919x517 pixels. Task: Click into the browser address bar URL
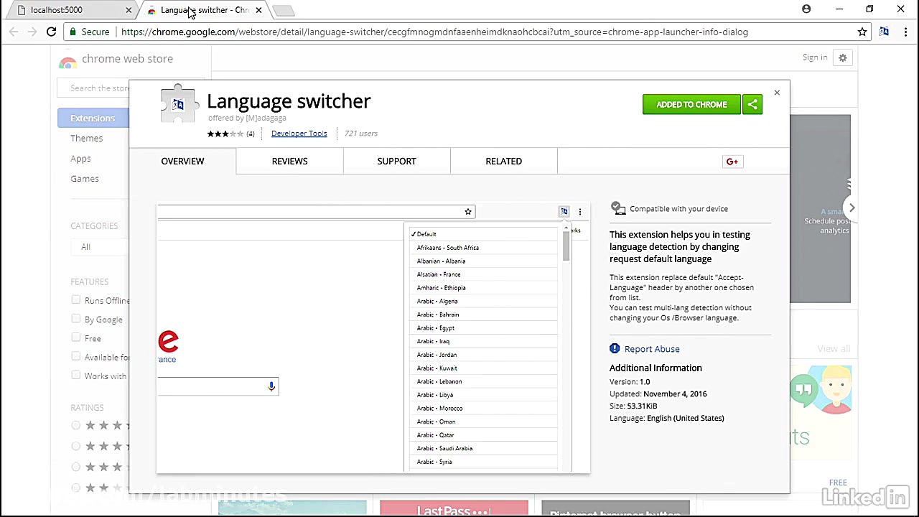434,32
